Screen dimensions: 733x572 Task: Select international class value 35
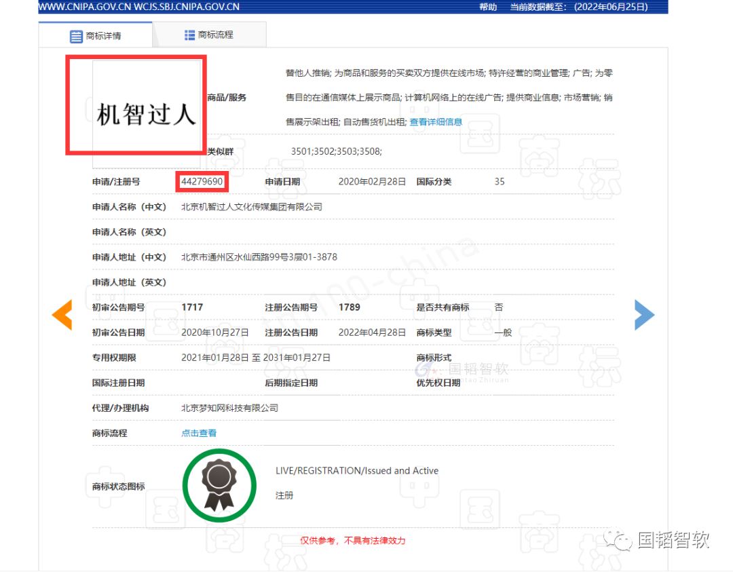pos(500,181)
